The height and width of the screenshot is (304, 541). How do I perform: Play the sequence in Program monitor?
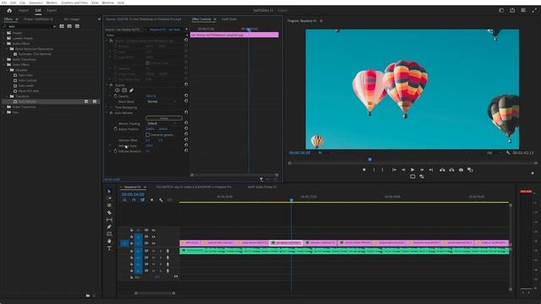coord(413,170)
